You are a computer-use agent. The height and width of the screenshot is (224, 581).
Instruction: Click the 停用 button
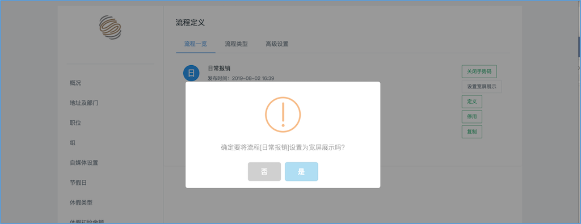[471, 117]
